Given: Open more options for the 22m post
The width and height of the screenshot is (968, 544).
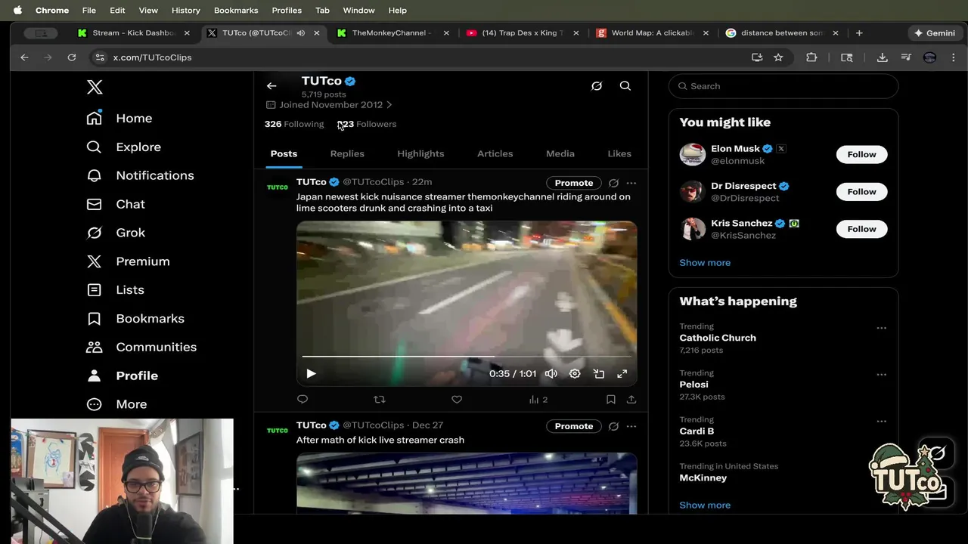Looking at the screenshot, I should click(631, 183).
